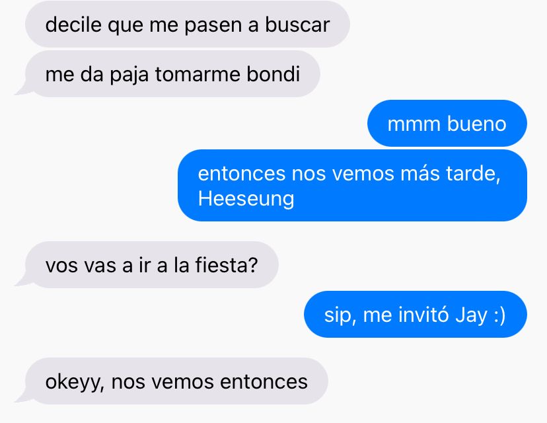Tap the bubble tail under 'me da paja' message
Image resolution: width=547 pixels, height=423 pixels.
point(22,90)
